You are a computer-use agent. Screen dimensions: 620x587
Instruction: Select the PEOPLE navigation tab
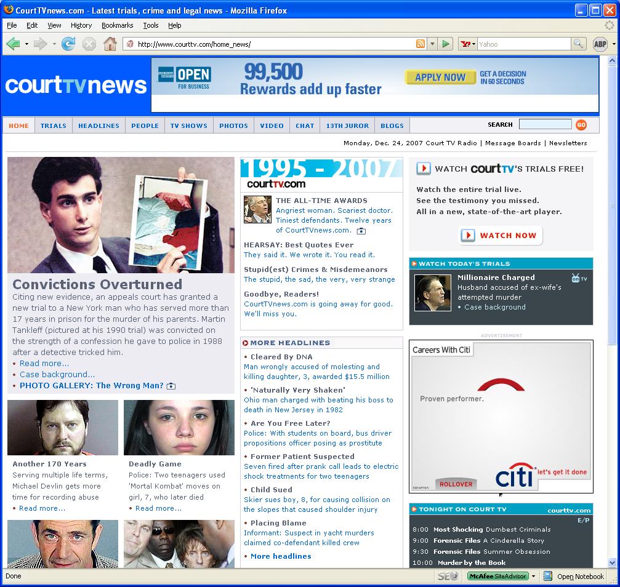coord(145,126)
